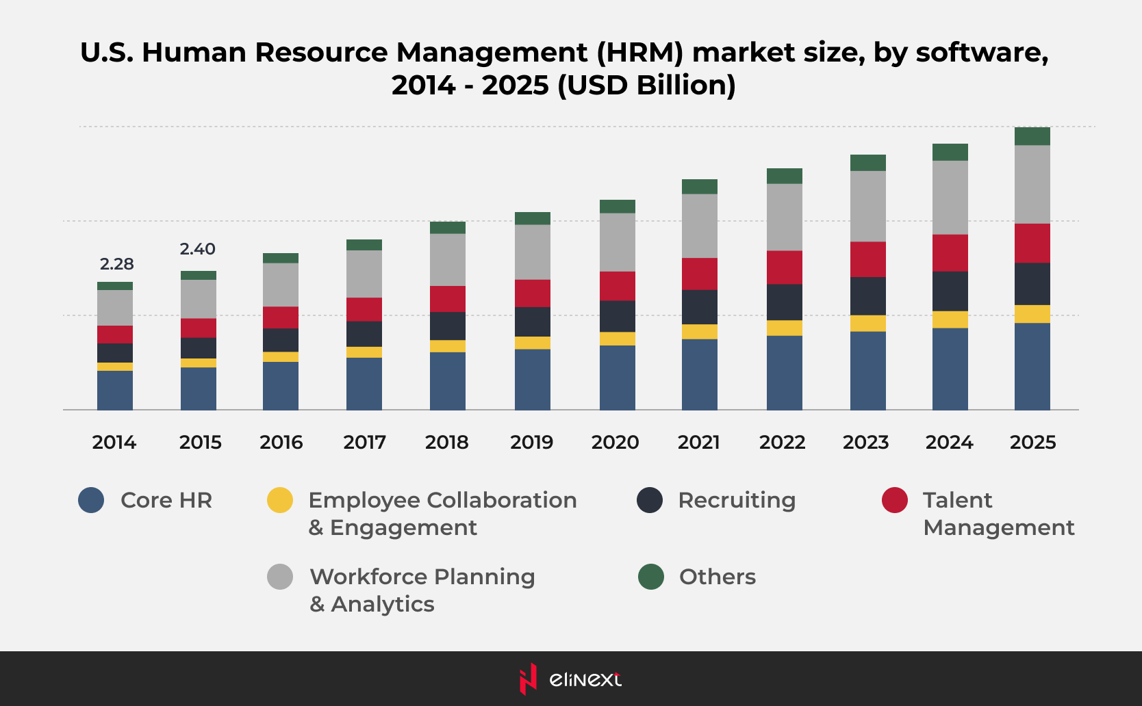Click the Recruiting legend text
1142x706 pixels.
737,500
